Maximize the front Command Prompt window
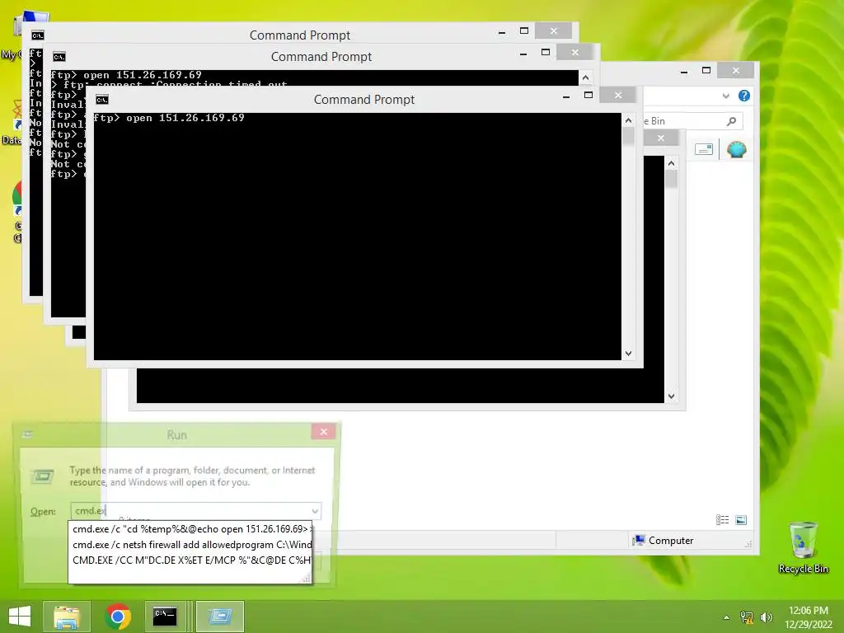The height and width of the screenshot is (633, 844). 588,96
